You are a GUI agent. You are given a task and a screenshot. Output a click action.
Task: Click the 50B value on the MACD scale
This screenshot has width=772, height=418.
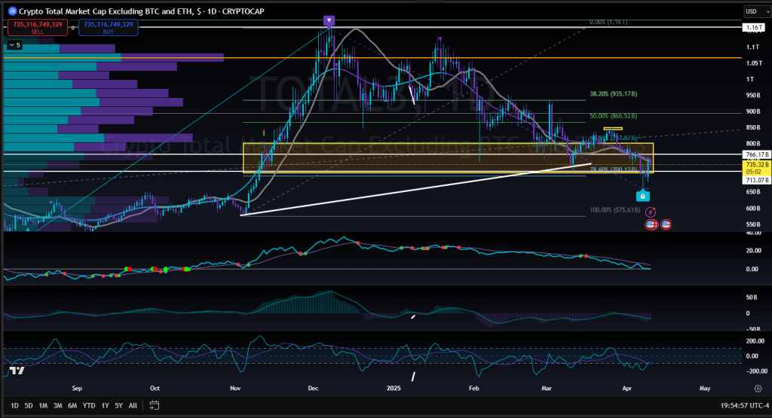click(x=752, y=297)
